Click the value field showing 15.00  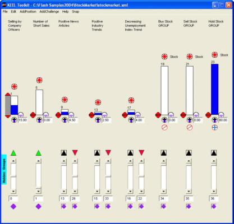pos(22,120)
